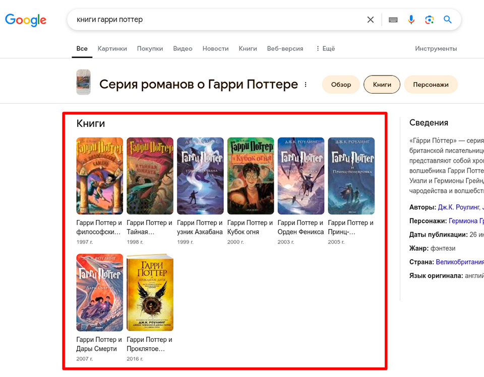The width and height of the screenshot is (484, 377).
Task: Open cover of 'Гарри Поттер и узник Азкабана'
Action: pyautogui.click(x=200, y=176)
